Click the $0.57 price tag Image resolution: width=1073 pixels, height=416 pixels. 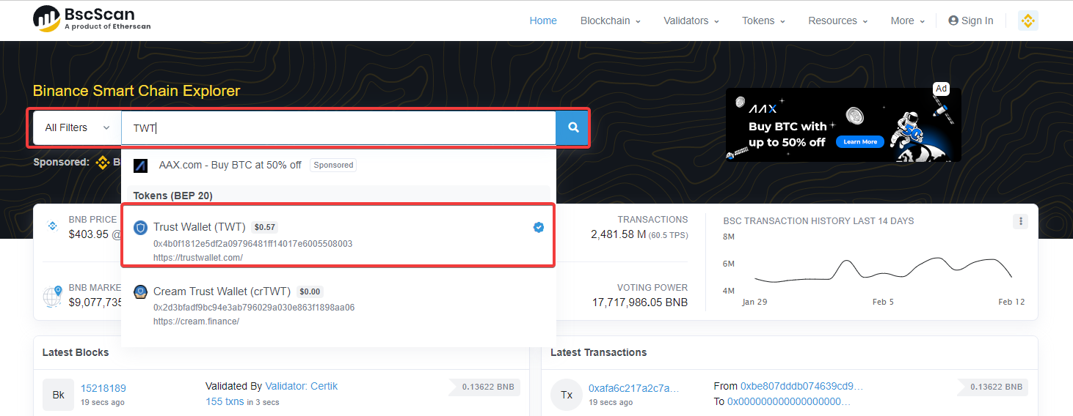pyautogui.click(x=265, y=228)
